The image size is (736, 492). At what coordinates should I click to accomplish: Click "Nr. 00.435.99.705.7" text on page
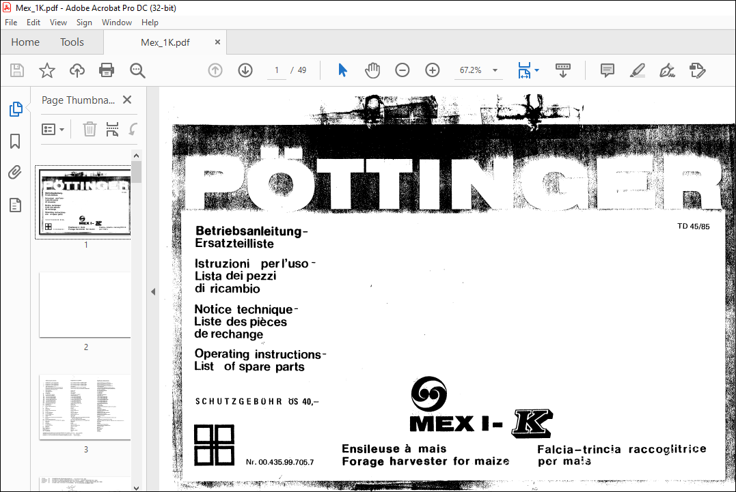(x=280, y=462)
